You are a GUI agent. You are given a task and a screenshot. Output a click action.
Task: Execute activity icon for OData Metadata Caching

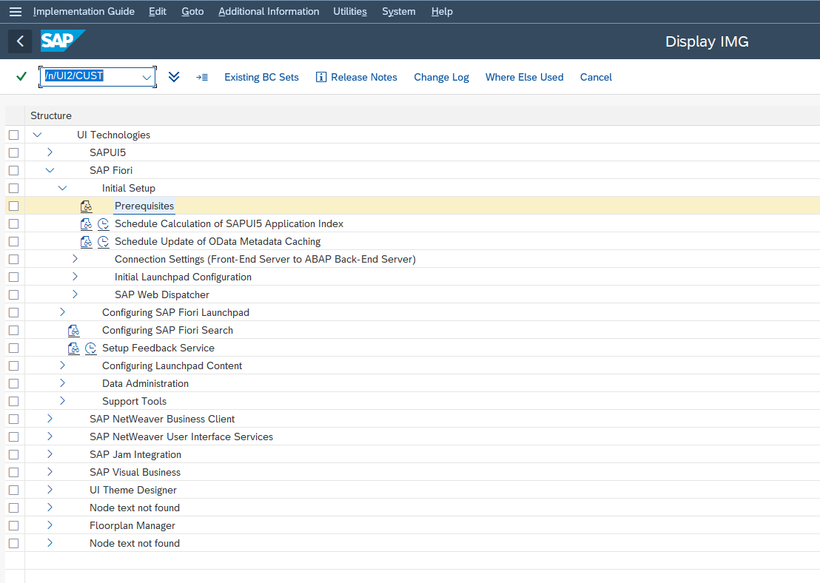click(104, 242)
